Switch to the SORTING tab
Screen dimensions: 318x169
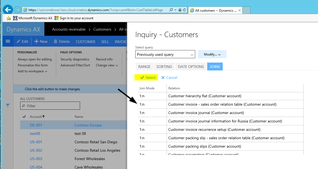pos(164,67)
